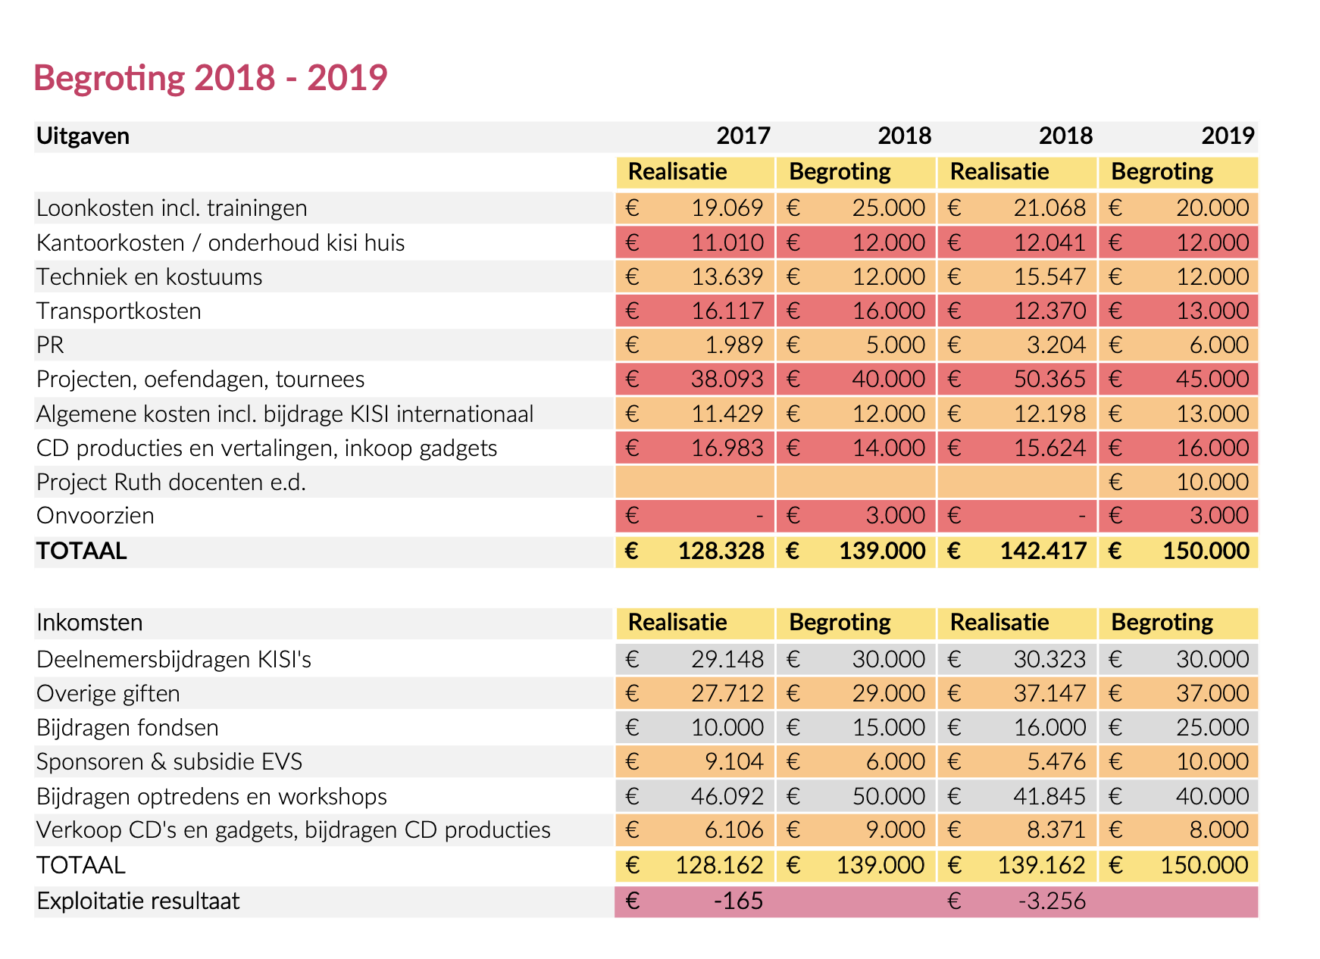This screenshot has height=959, width=1320.
Task: Click the 11.010 Kantoorkosten value
Action: pyautogui.click(x=727, y=243)
